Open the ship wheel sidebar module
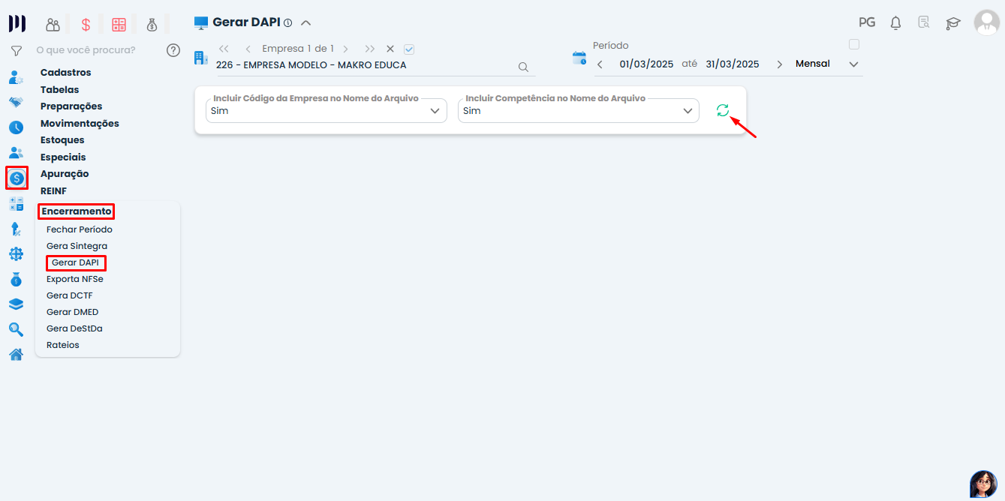The height and width of the screenshot is (501, 1005). [16, 253]
